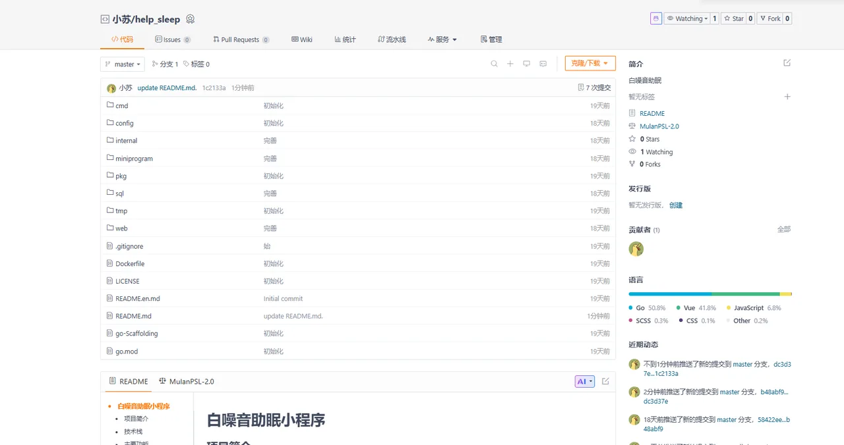Click the language proportion color bar
844x445 pixels.
(710, 294)
